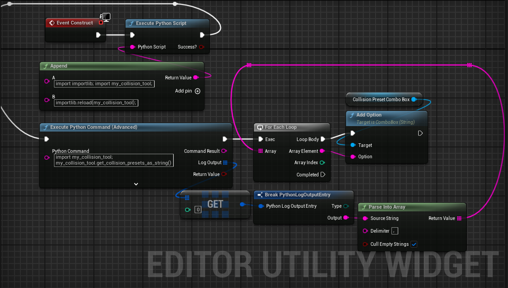The image size is (508, 288).
Task: Click the Execute Python Command output exec pin
Action: (x=225, y=139)
